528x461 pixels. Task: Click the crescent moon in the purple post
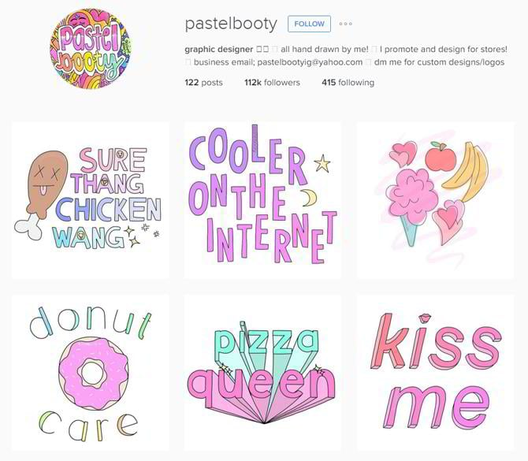click(309, 198)
